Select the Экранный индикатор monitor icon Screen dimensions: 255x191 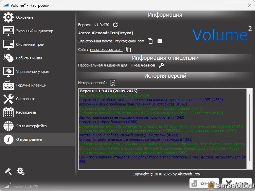click(8, 31)
